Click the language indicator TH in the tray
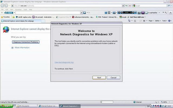This screenshot has height=108, width=173. point(148,106)
